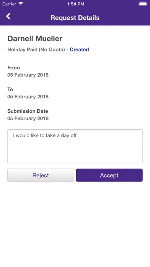Click the Submission Date label

pyautogui.click(x=28, y=111)
